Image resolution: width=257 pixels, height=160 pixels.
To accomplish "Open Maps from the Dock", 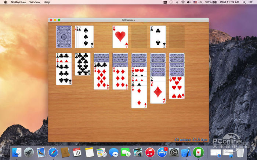I will 101,152.
